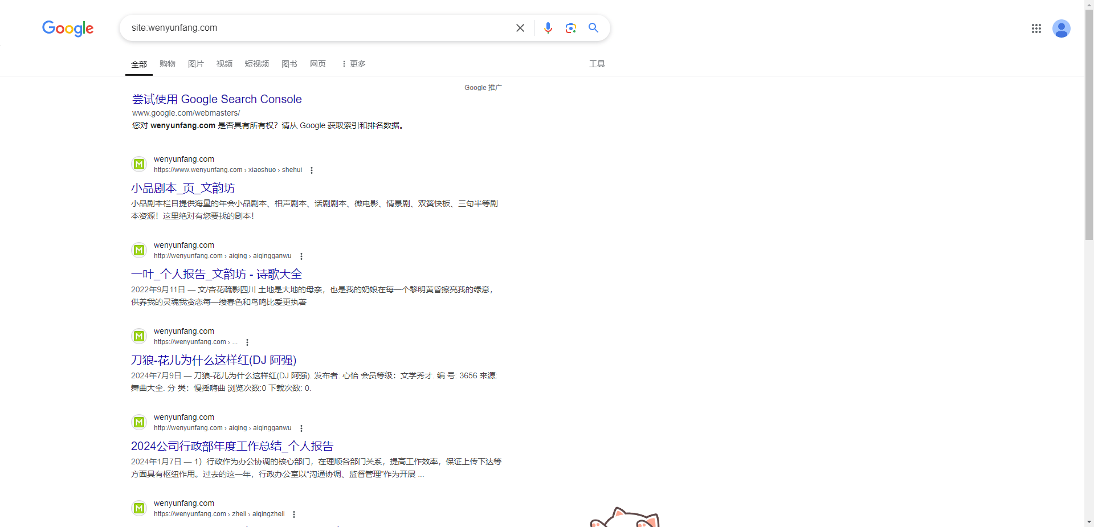
Task: Click the page vertical scrollbar thumb
Action: [1089, 124]
